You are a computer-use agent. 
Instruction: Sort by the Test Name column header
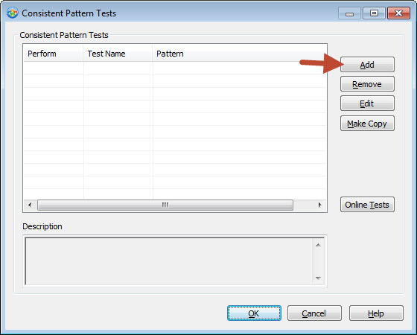(118, 54)
